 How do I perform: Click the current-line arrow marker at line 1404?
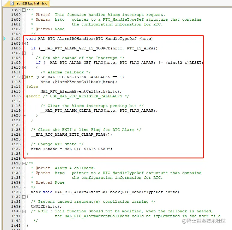click(5, 39)
